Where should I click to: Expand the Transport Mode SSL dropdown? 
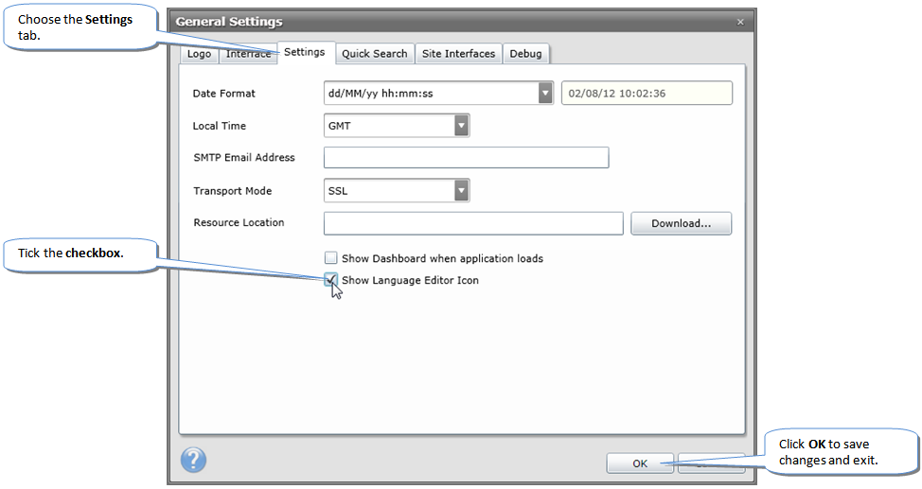[461, 191]
